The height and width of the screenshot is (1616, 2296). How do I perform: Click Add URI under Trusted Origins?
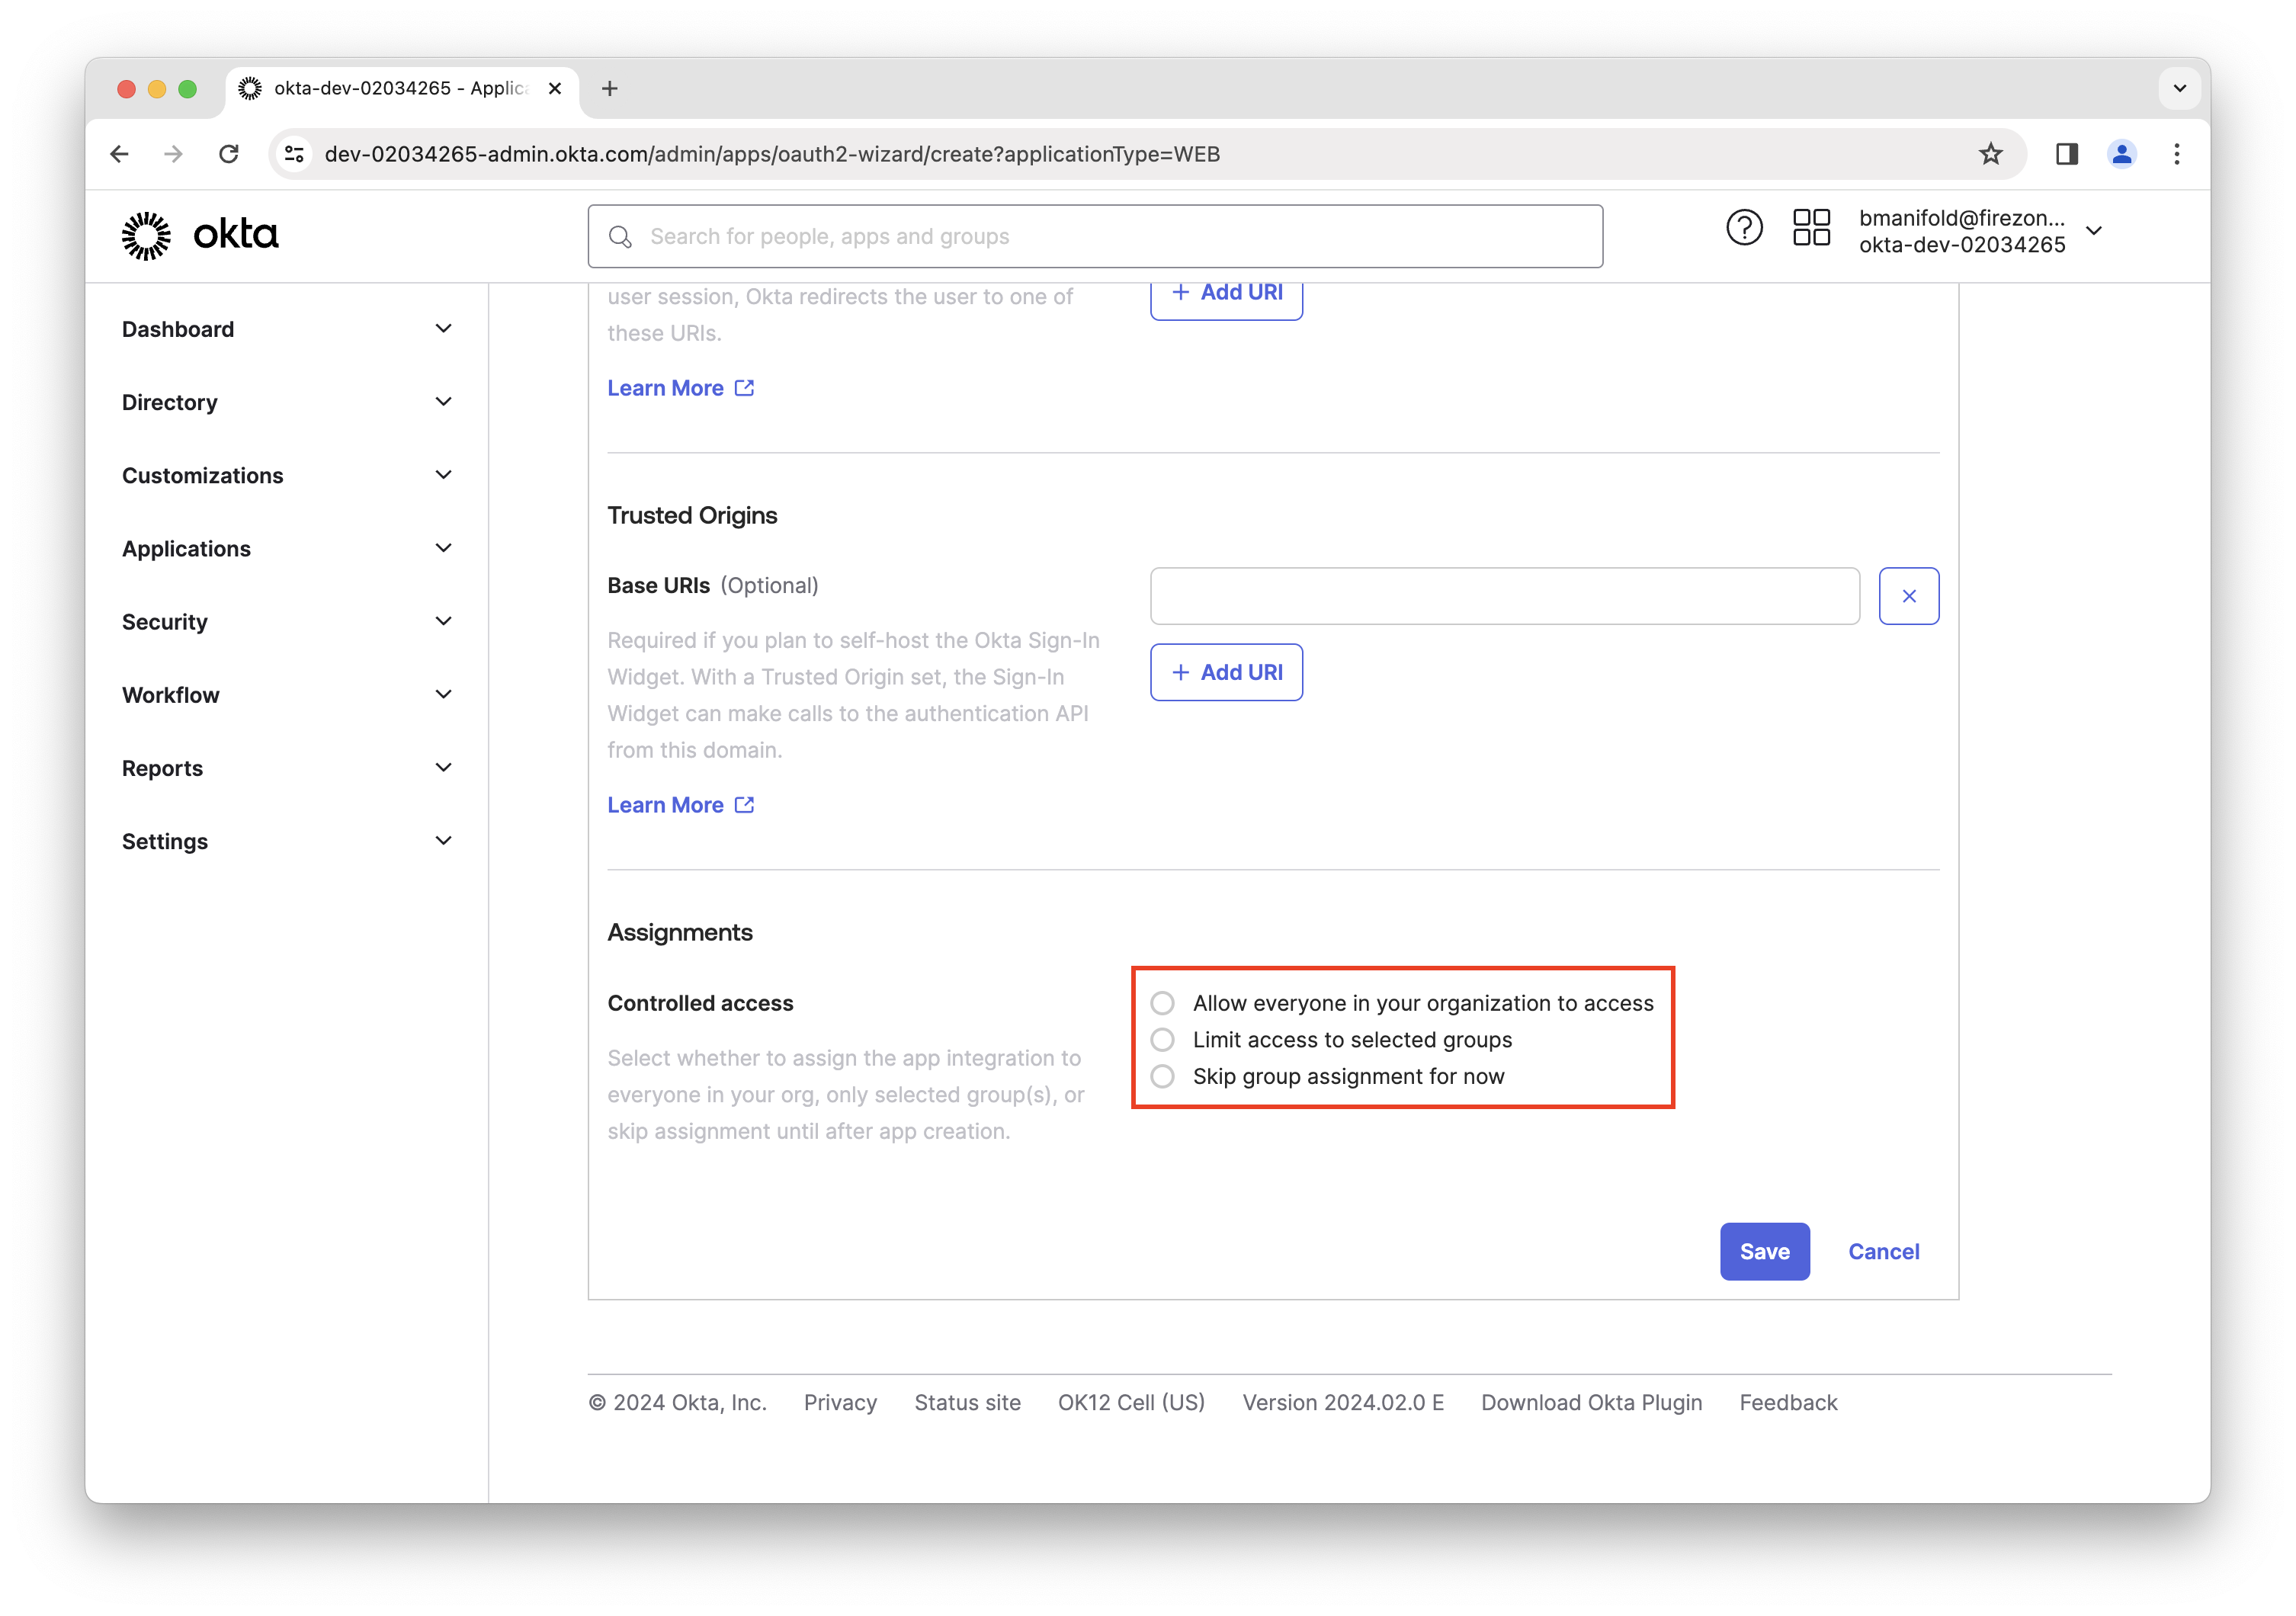(x=1226, y=672)
